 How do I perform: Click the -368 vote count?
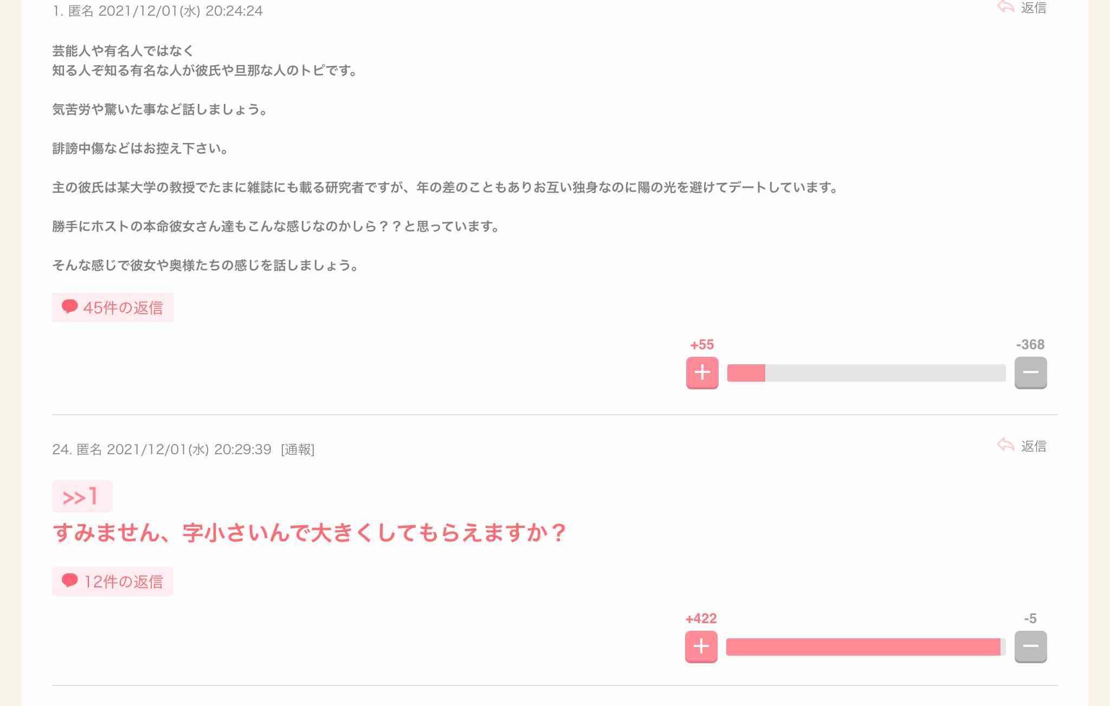click(1030, 344)
